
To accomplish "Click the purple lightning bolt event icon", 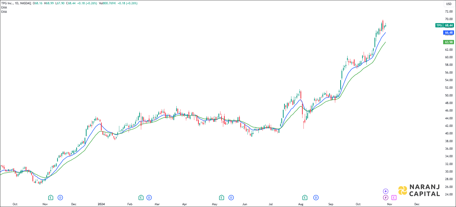I will pyautogui.click(x=386, y=198).
